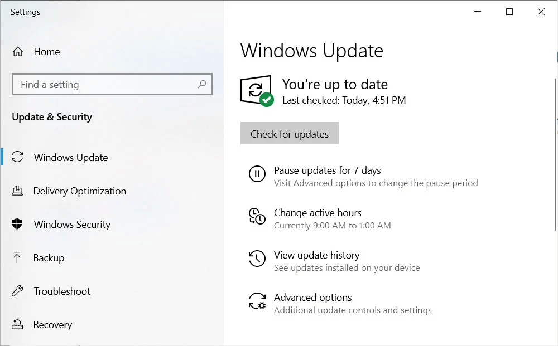
Task: Open Advanced options link
Action: click(313, 298)
